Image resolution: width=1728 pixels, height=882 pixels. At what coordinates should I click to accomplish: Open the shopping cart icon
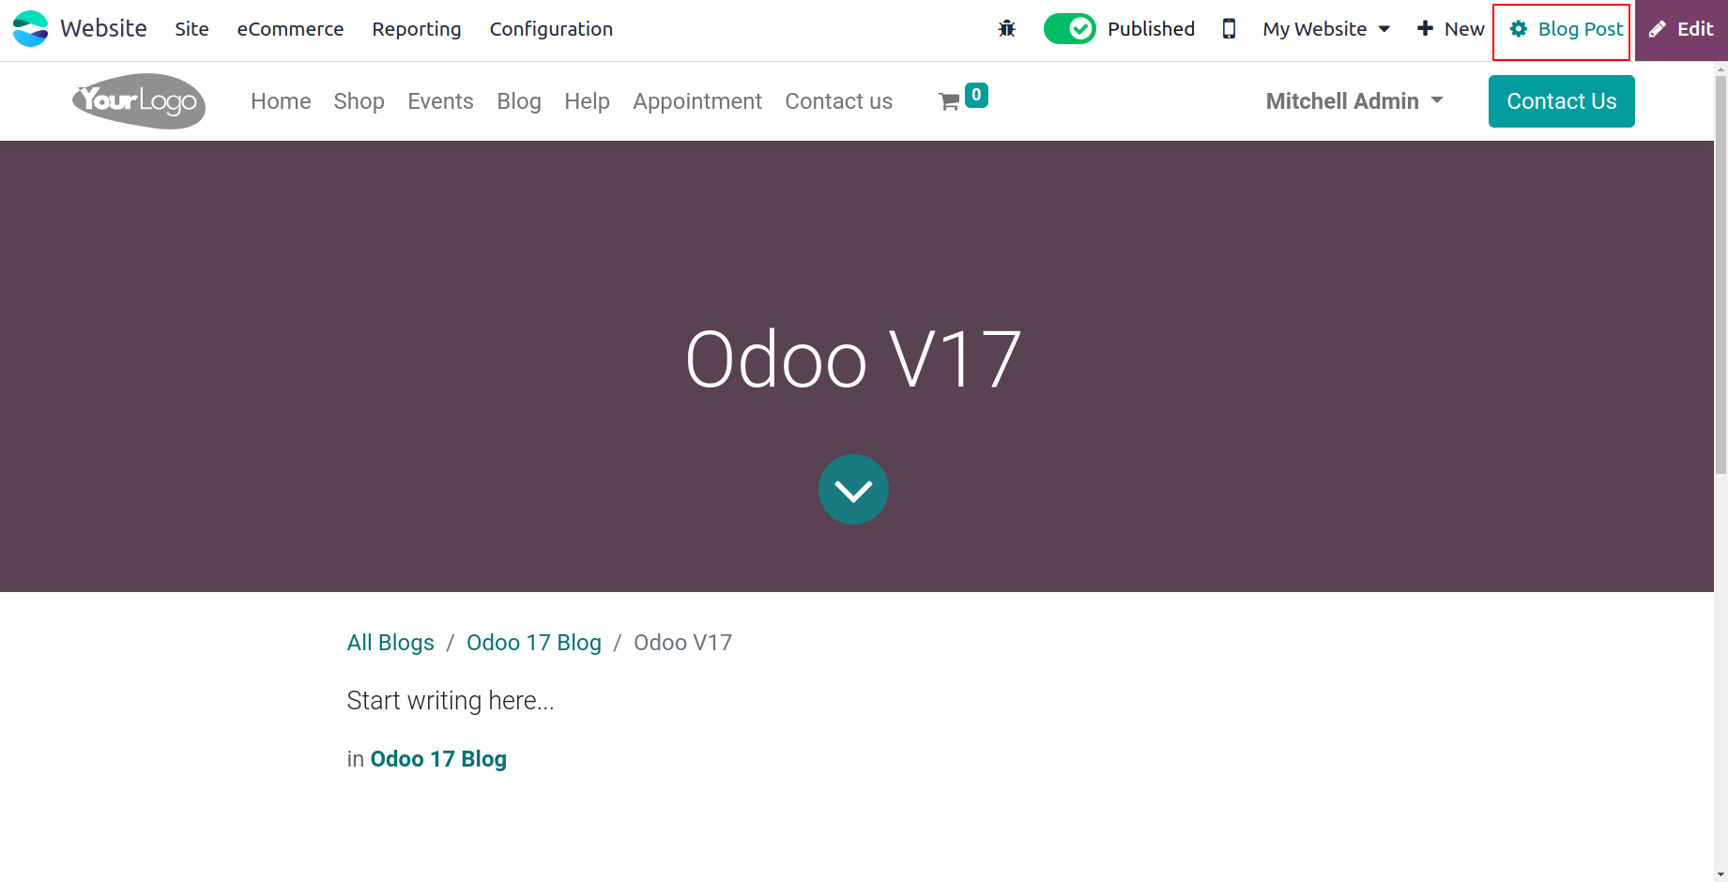click(x=949, y=102)
